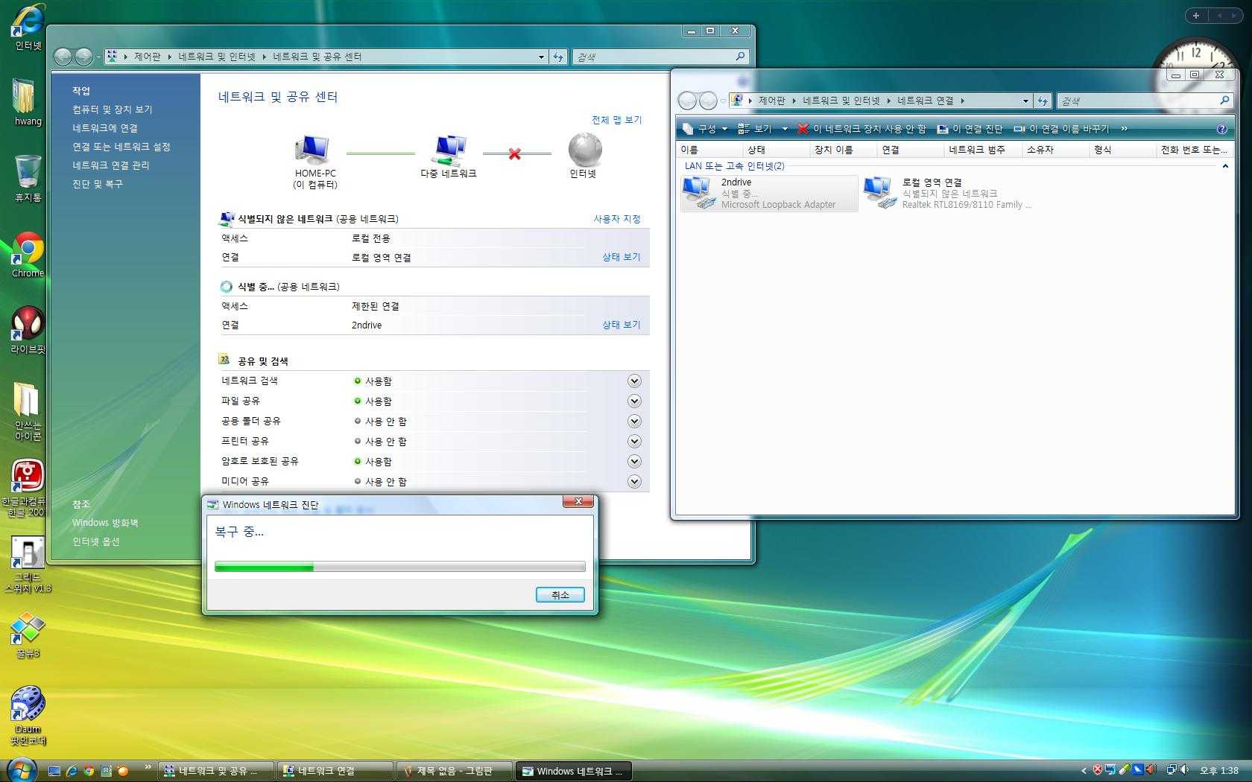The height and width of the screenshot is (782, 1252).
Task: Launch Internet Explorer from quick launch
Action: [72, 771]
